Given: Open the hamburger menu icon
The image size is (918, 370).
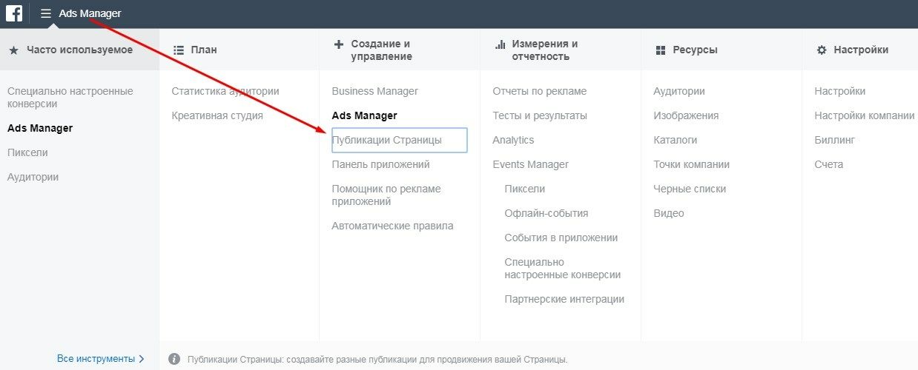Looking at the screenshot, I should click(x=46, y=13).
